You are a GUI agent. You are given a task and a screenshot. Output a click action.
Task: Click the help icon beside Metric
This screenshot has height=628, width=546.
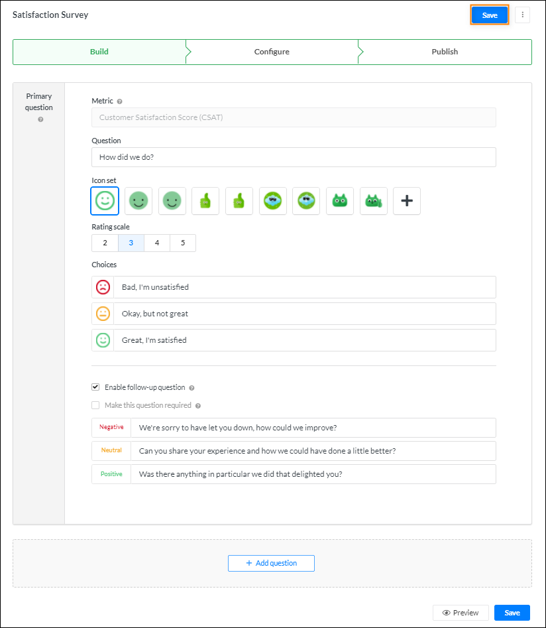coord(119,101)
